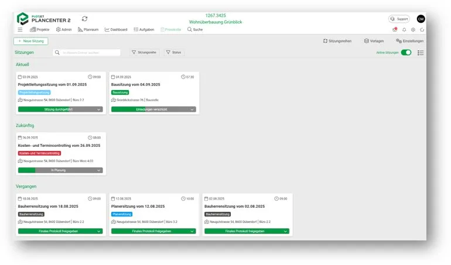
Task: Click address 'Grünblickstrasse 76 | Baustelle'
Action: [138, 100]
